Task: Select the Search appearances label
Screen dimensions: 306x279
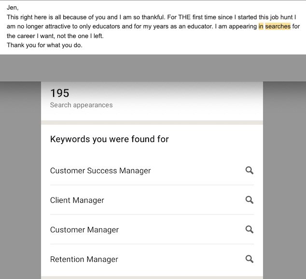Action: (81, 105)
